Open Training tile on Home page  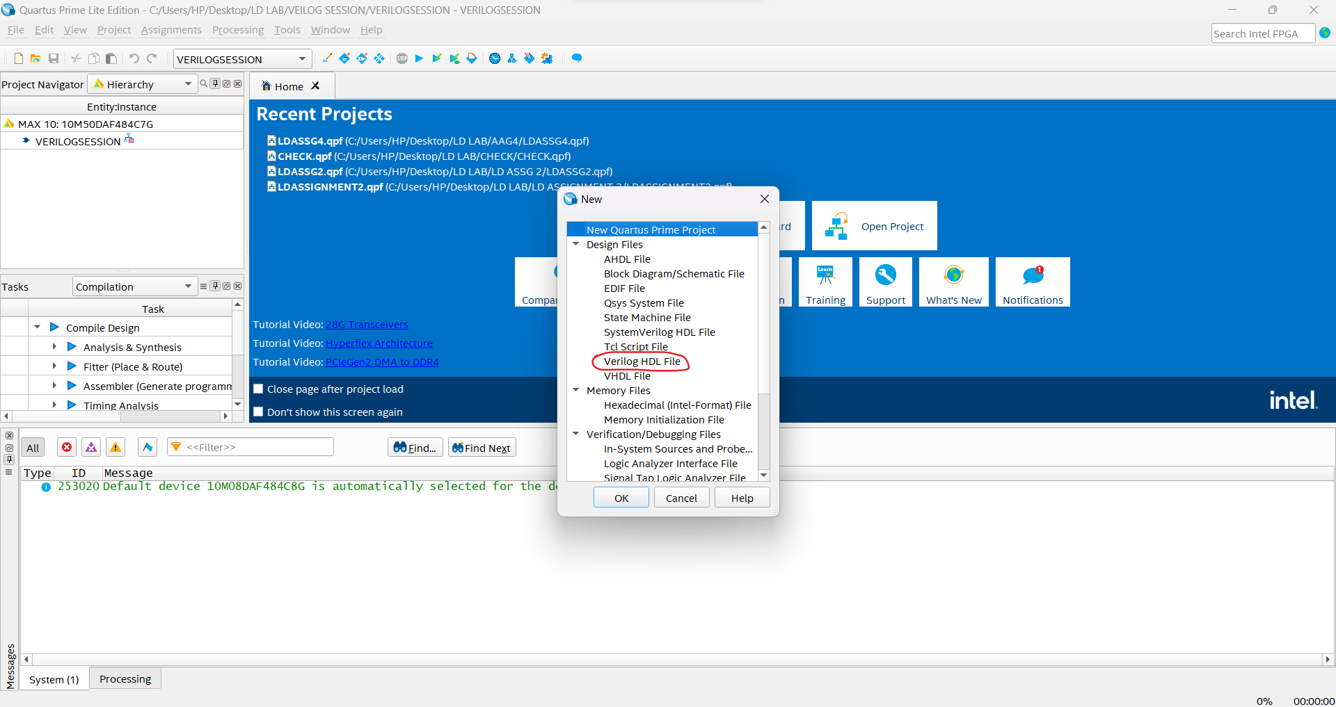(825, 282)
